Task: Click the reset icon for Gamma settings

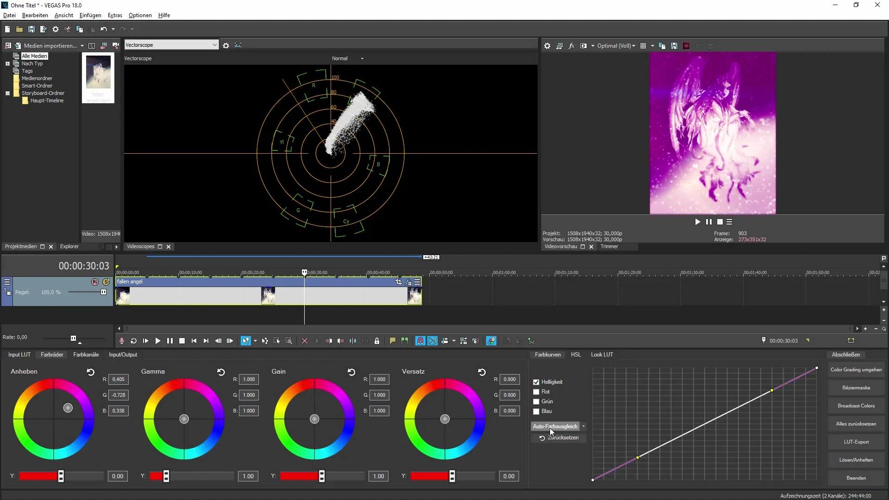Action: point(221,370)
